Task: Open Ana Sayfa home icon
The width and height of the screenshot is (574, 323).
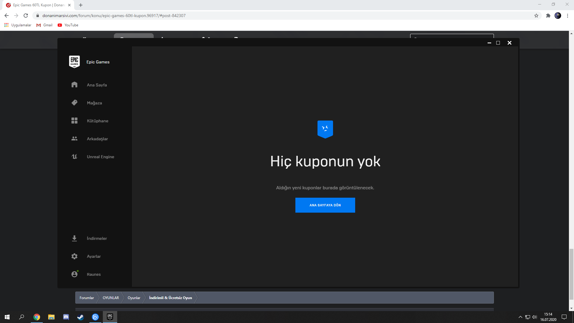Action: click(74, 85)
